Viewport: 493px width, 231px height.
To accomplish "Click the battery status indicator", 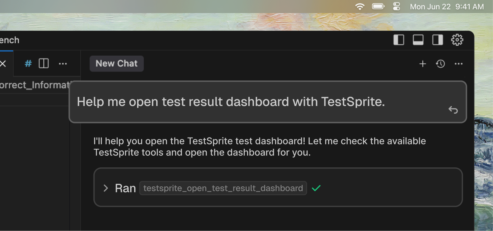I will click(x=378, y=6).
